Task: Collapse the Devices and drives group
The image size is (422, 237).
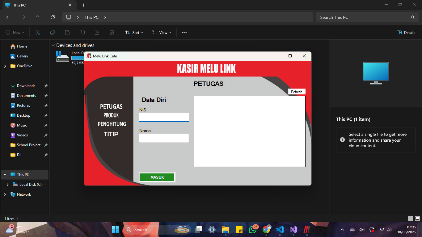Action: point(53,45)
